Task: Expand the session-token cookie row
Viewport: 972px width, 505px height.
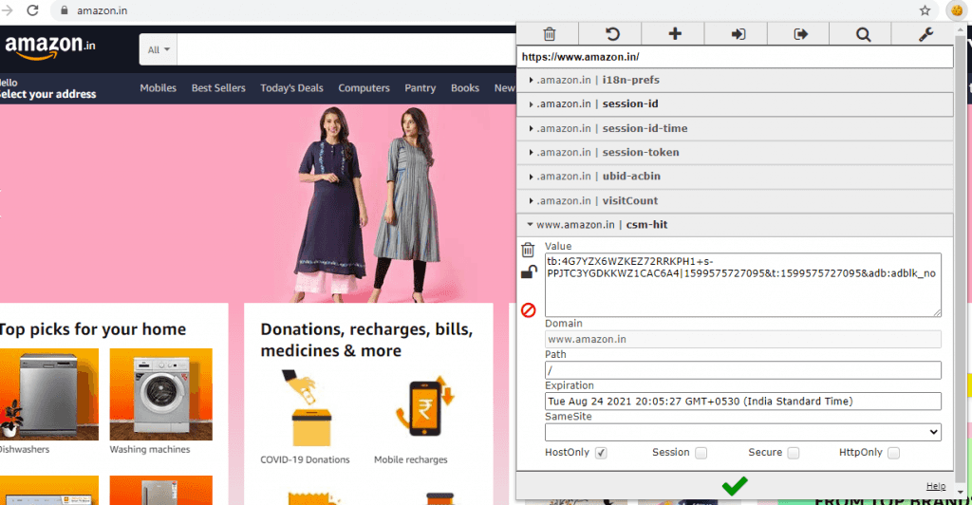Action: click(736, 153)
